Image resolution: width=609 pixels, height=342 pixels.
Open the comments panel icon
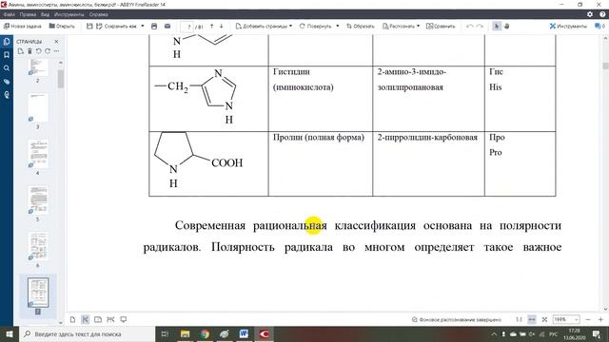[x=599, y=26]
